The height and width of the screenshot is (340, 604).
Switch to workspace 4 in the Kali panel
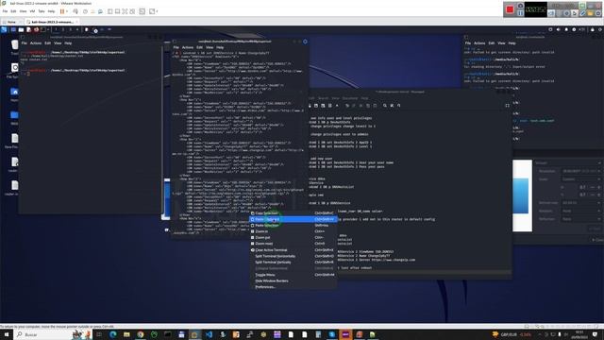click(x=77, y=29)
